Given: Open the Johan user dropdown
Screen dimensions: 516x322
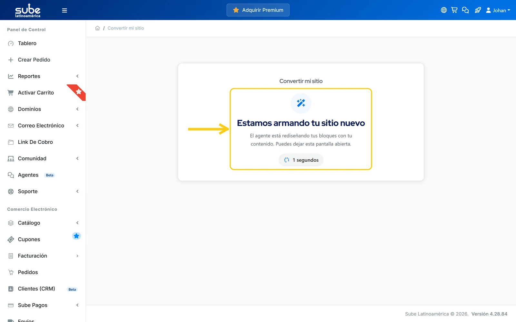Looking at the screenshot, I should [498, 10].
